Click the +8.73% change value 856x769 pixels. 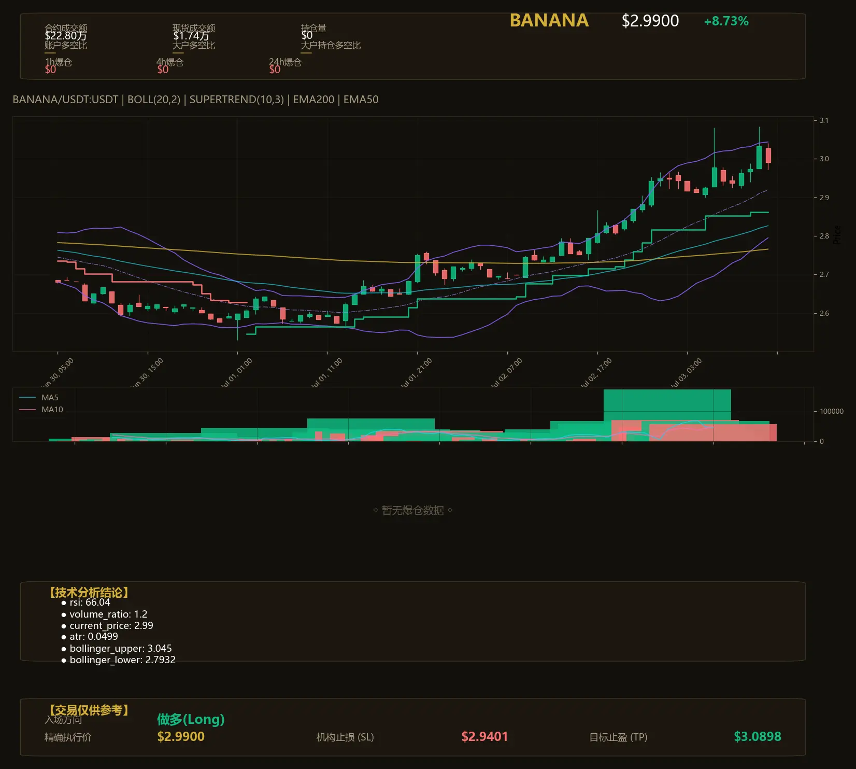(726, 21)
